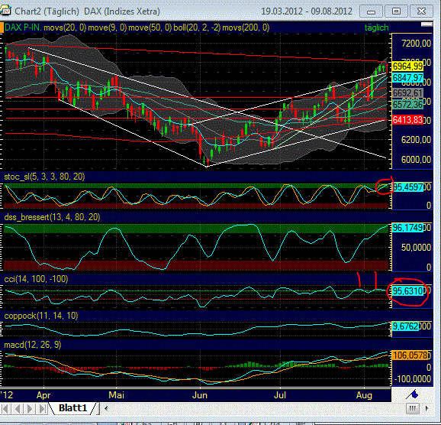Click the stoc_sl(5, 3, 3, 80, 20) panel title
The height and width of the screenshot is (425, 441).
44,177
